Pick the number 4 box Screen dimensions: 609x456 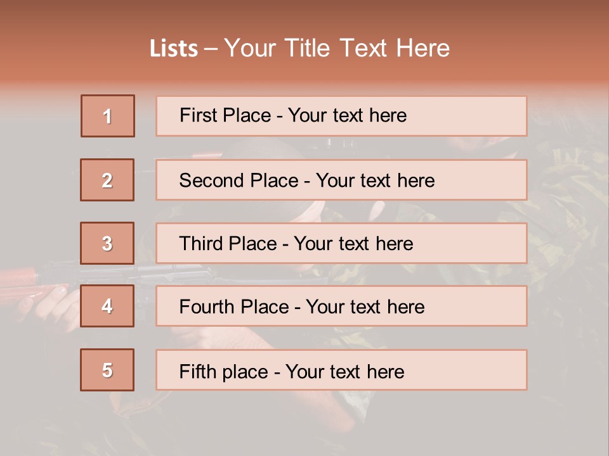(107, 306)
